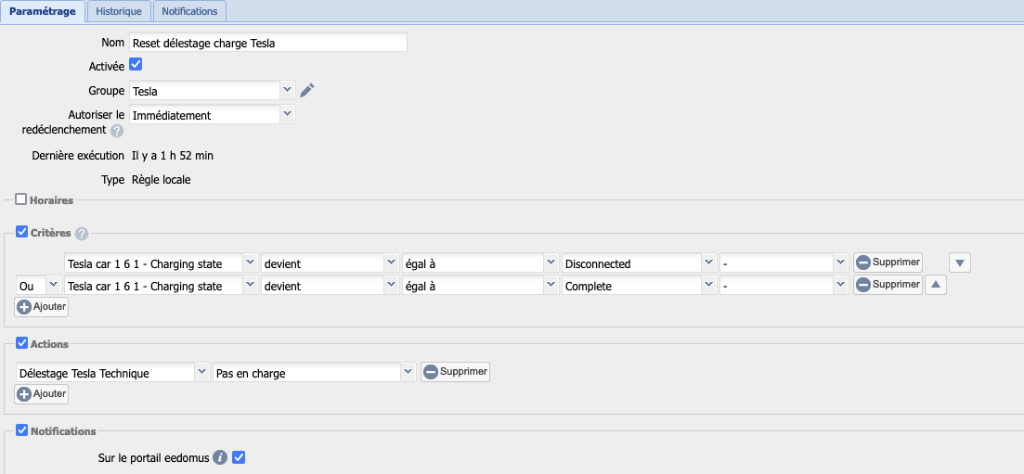Uncheck the Activée checkbox

[136, 65]
